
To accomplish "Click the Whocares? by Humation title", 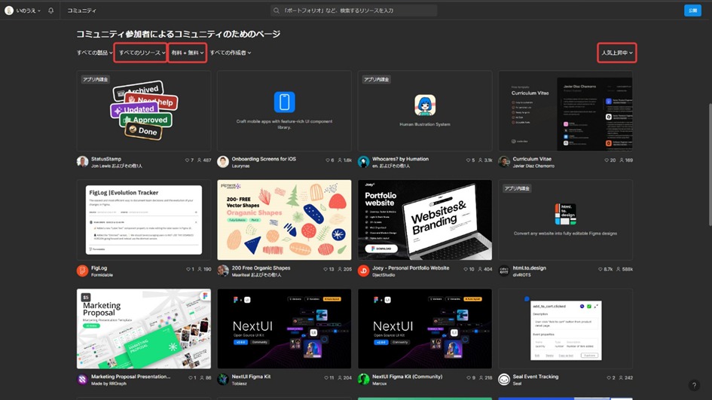I will [401, 159].
